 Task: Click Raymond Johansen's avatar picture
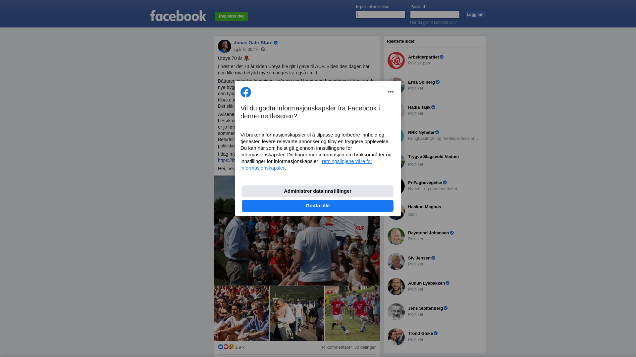coord(396,236)
